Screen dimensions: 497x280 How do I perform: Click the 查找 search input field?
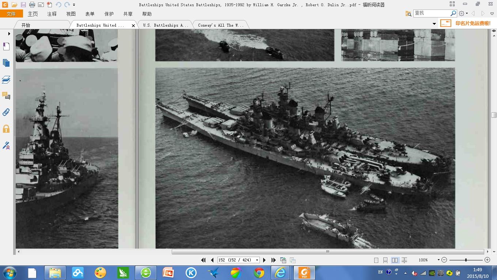coord(432,13)
